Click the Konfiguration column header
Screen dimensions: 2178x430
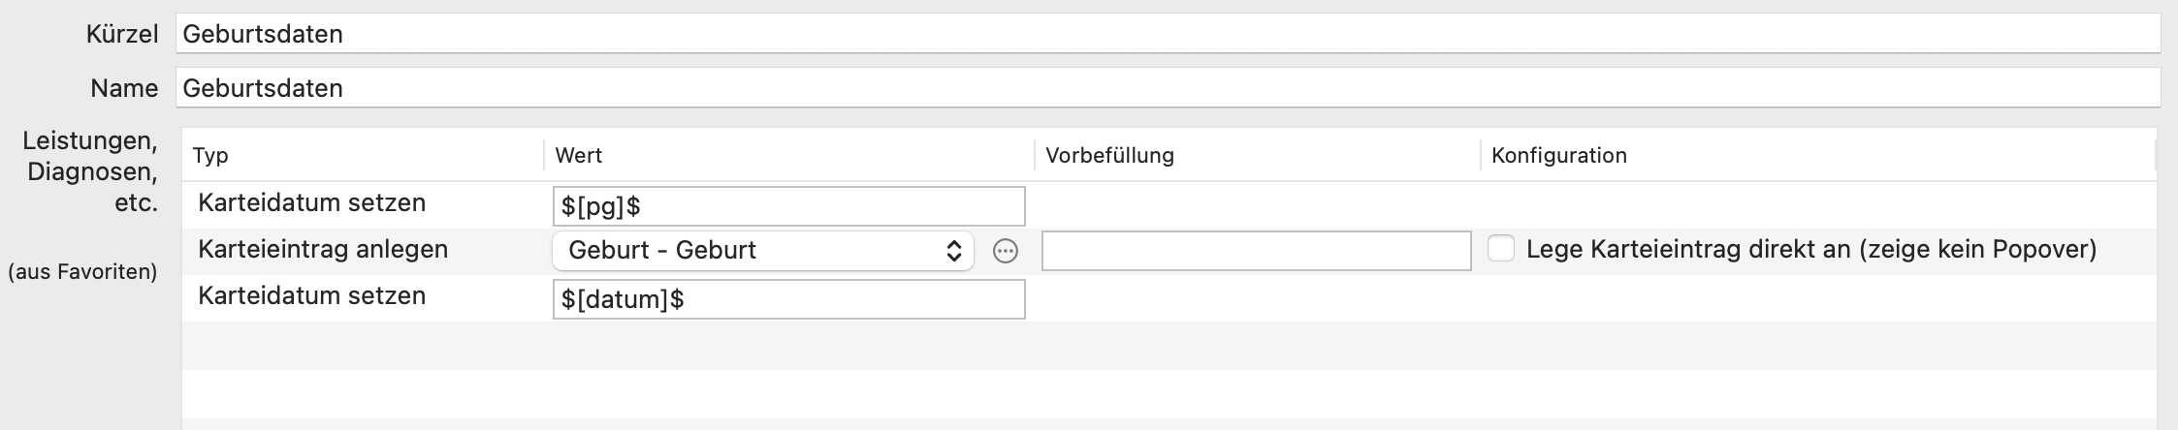1817,155
